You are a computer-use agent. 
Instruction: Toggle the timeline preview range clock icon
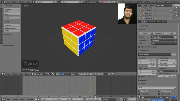click(36, 99)
